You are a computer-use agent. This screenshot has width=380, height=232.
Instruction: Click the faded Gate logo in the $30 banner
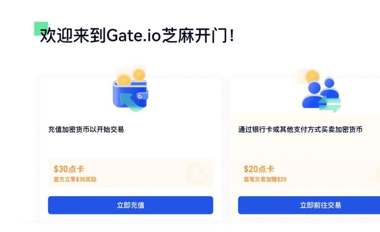198,173
